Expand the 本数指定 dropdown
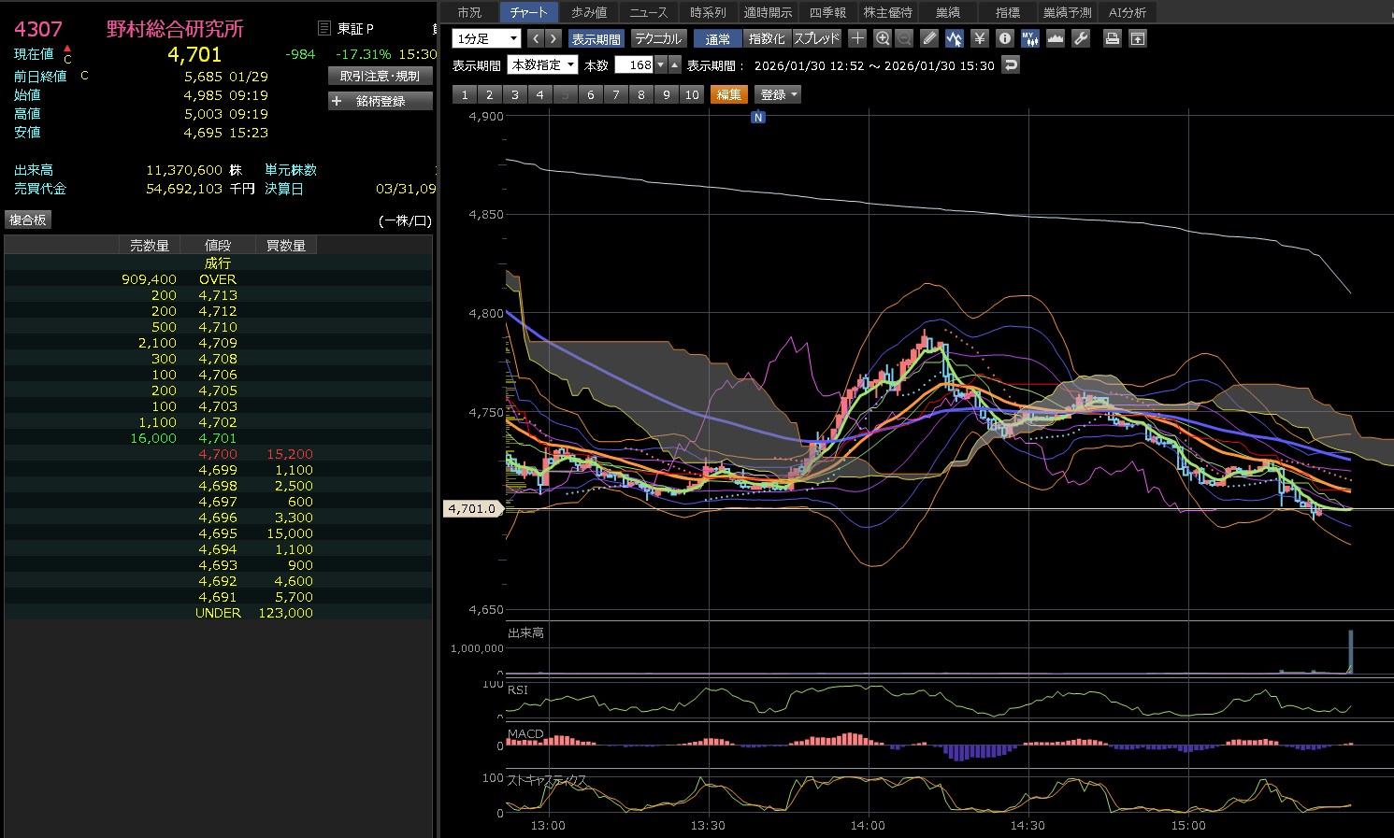The image size is (1394, 838). [542, 65]
